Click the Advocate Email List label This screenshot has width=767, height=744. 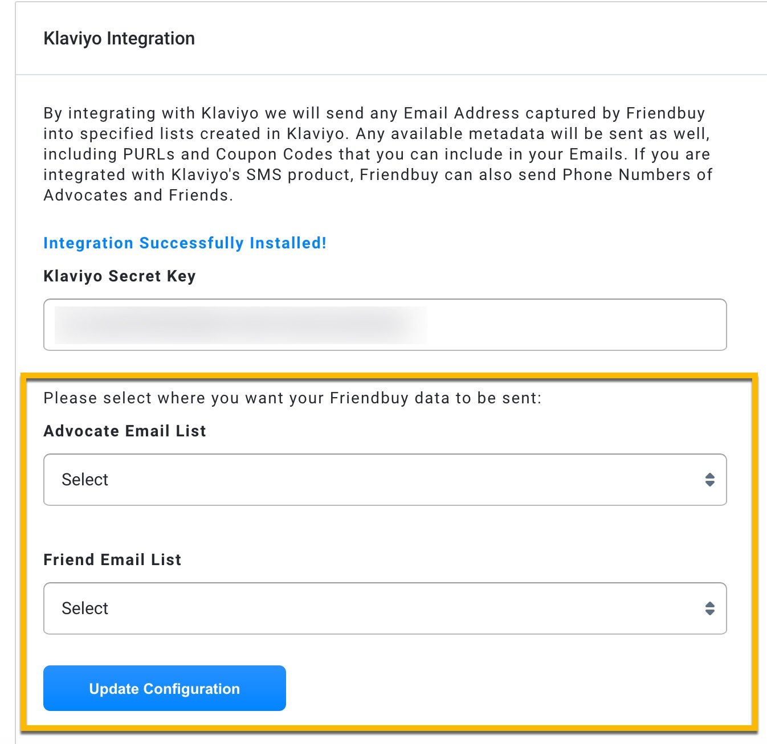click(125, 431)
